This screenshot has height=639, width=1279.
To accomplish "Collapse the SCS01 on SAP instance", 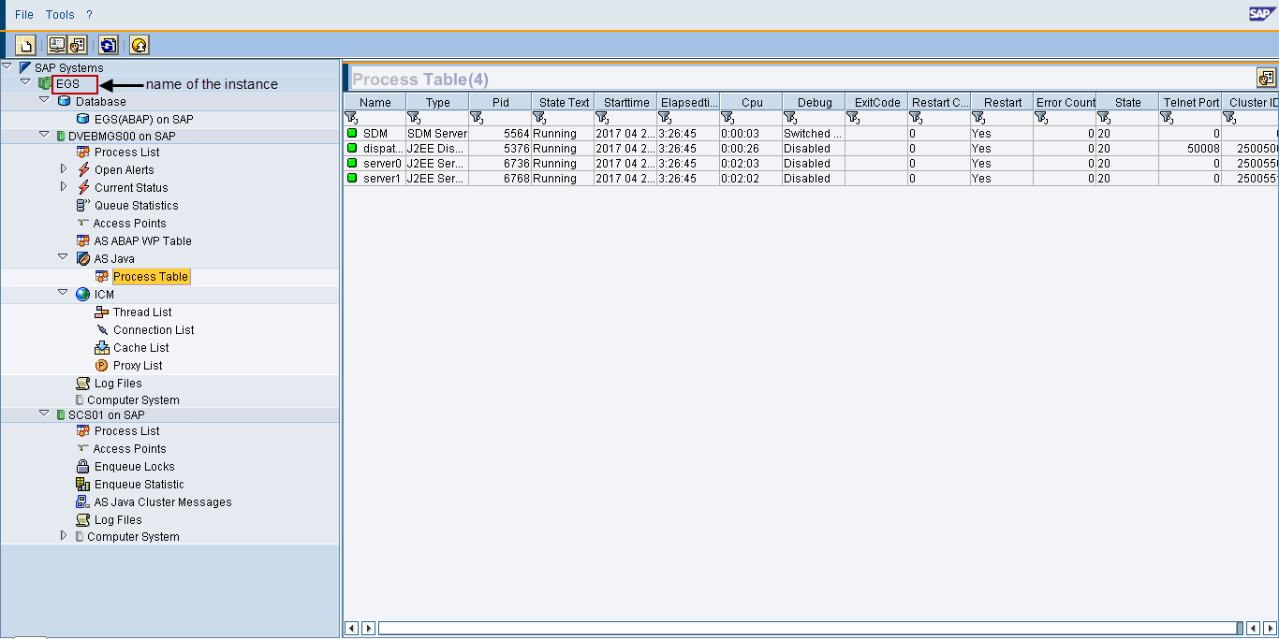I will 44,414.
